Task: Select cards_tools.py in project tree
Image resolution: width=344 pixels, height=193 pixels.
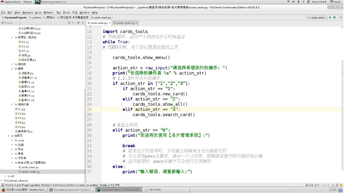Action: [29, 172]
